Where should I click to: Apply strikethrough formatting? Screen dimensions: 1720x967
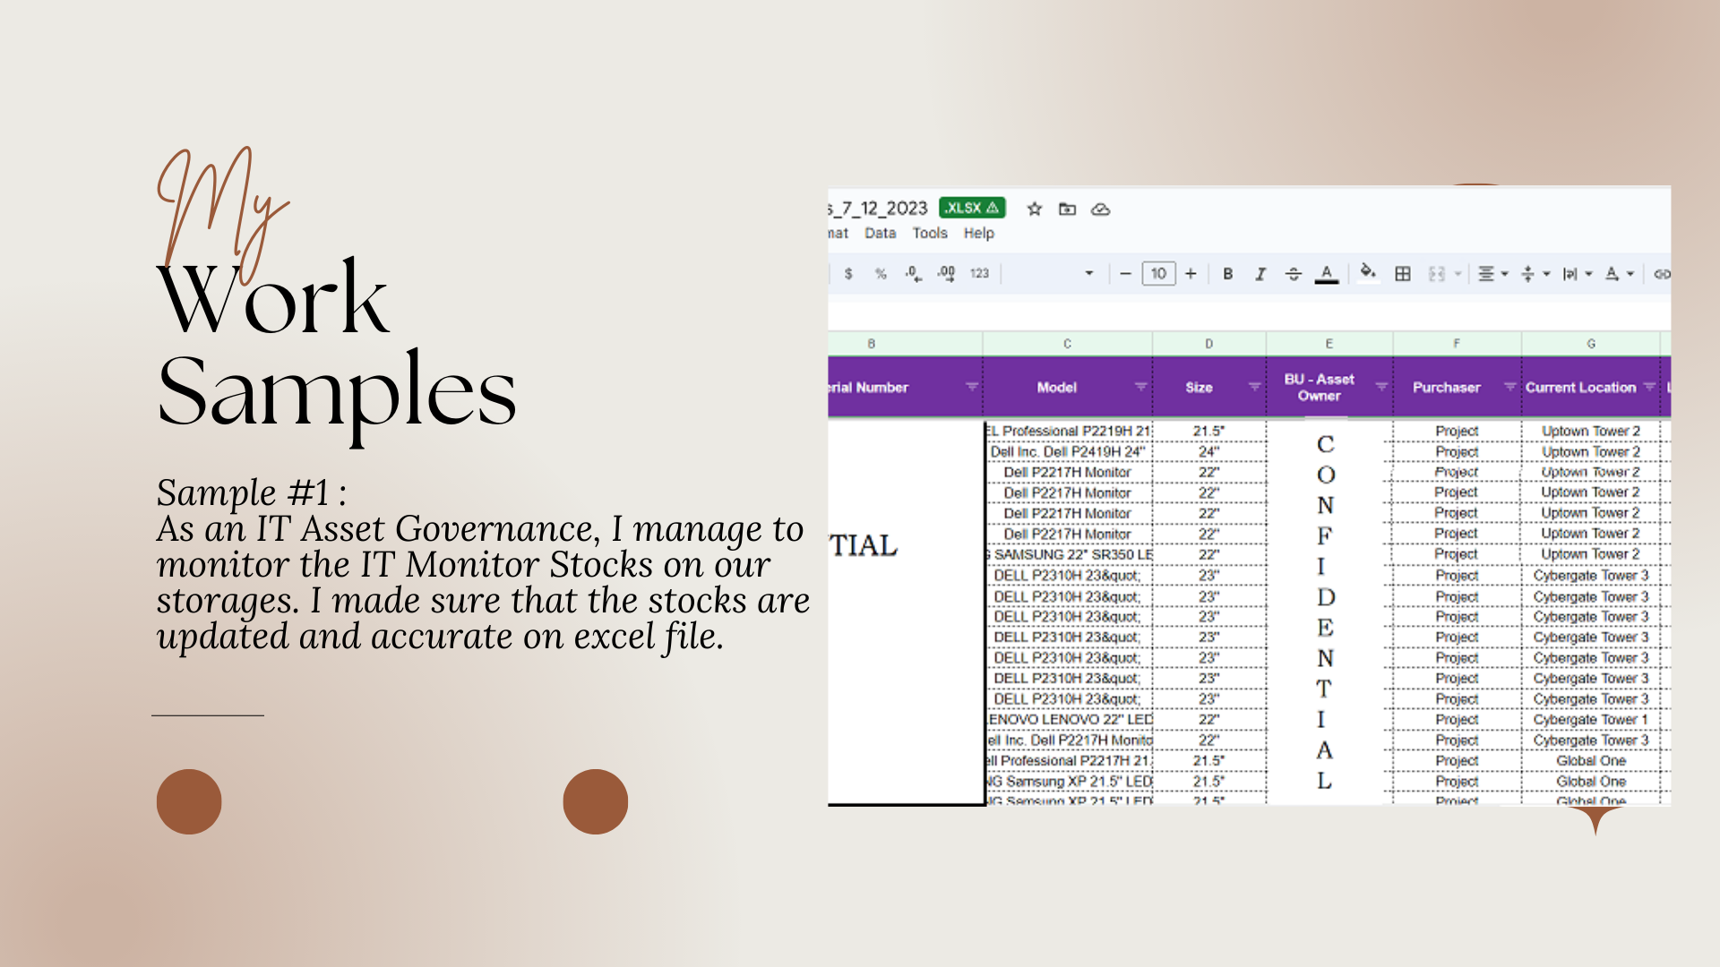click(x=1293, y=274)
